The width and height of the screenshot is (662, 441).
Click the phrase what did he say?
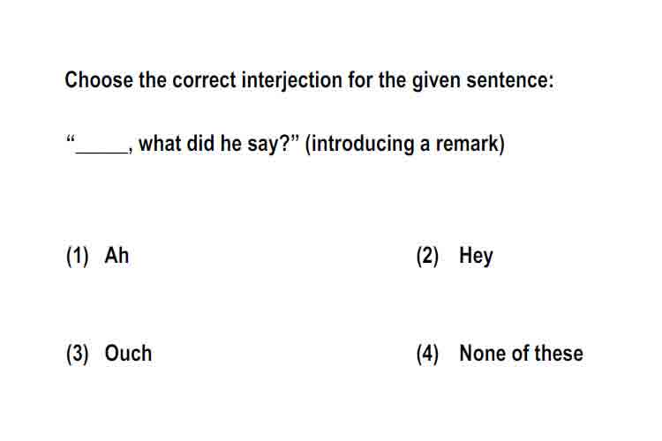point(214,144)
